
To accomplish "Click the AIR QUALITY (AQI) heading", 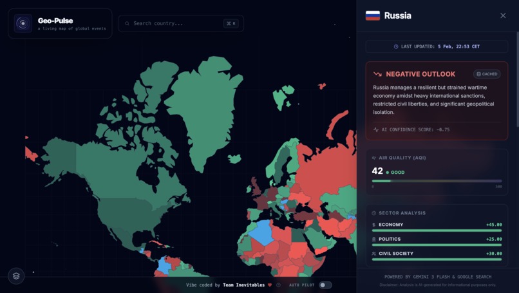I will coord(402,158).
